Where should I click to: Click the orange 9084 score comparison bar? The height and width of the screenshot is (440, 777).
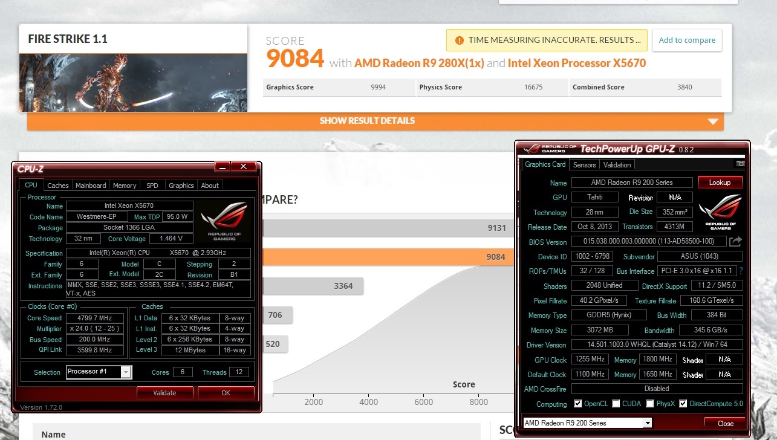(x=387, y=257)
